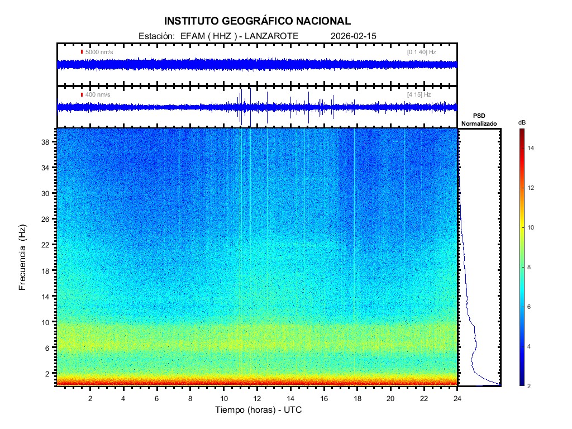Click the 12 hour tick on time axis
This screenshot has width=572, height=429.
257,398
